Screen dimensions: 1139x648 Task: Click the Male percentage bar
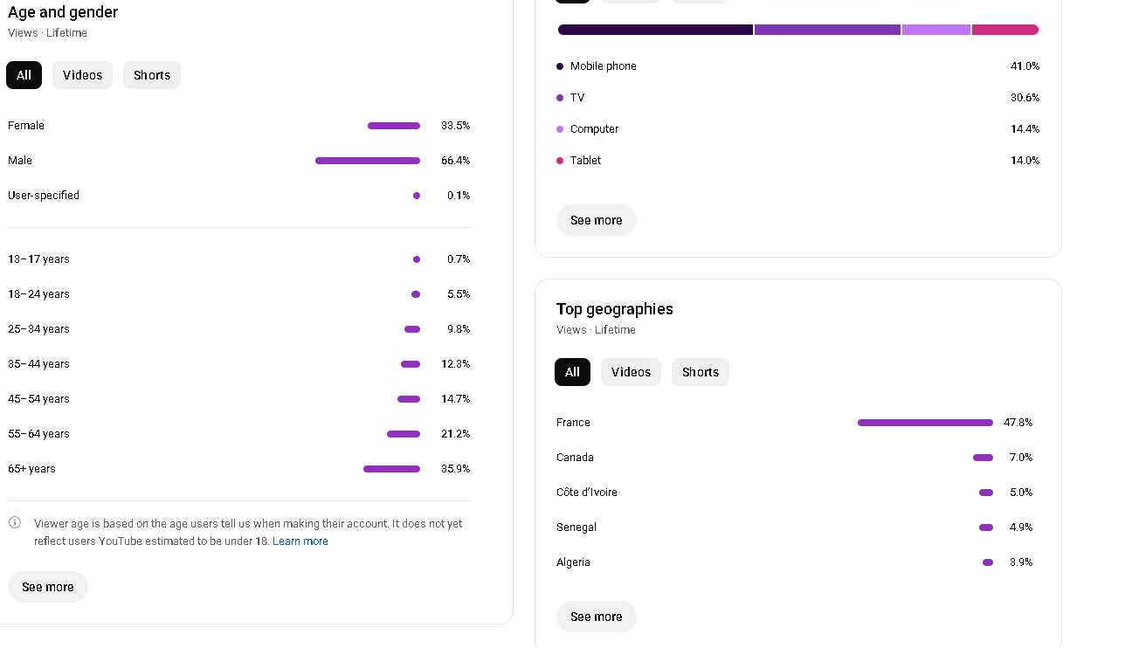(x=368, y=161)
